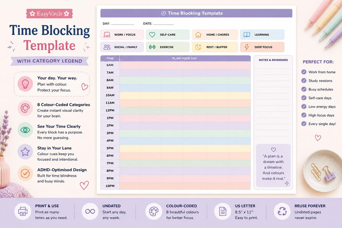This screenshot has height=228, width=342.
Task: Click the palette icon in bottom Colour-Coded banner
Action: [154, 211]
